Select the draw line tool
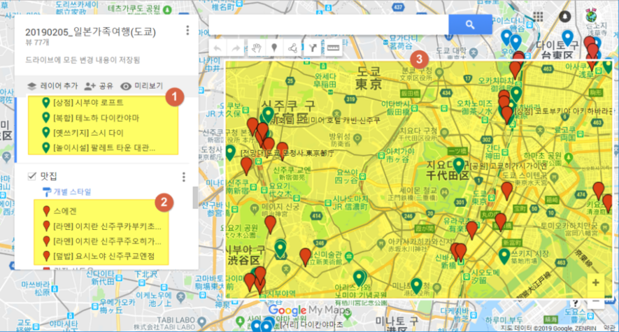The height and width of the screenshot is (332, 619). click(293, 48)
